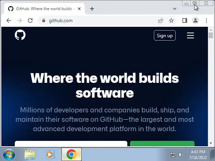Viewport: 215px width, 161px height.
Task: Click the white email input field
Action: (x=71, y=144)
